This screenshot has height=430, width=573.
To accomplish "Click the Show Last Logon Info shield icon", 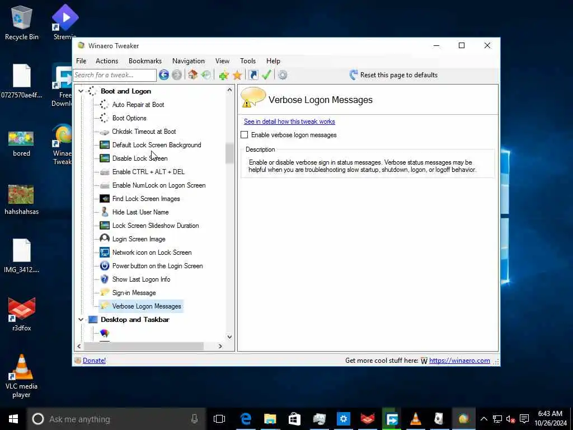I will 104,279.
